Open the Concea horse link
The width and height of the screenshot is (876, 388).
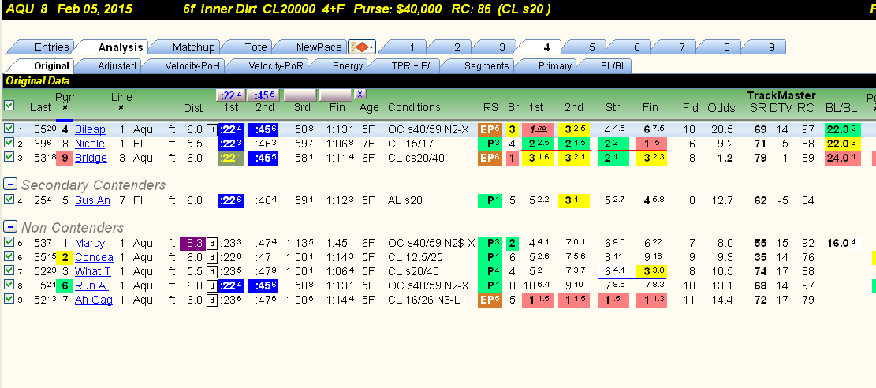[94, 257]
